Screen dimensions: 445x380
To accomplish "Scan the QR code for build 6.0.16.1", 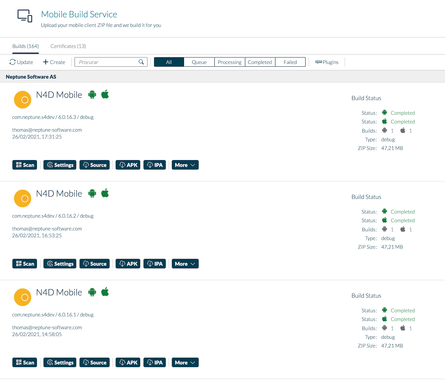I will pyautogui.click(x=25, y=362).
